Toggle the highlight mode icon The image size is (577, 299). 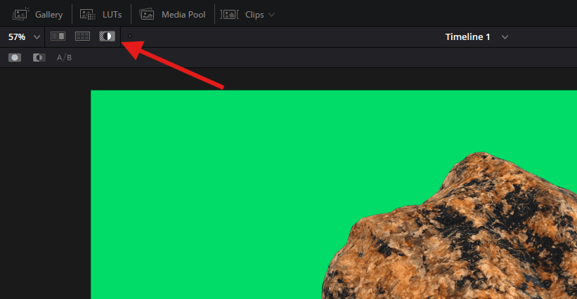[107, 36]
